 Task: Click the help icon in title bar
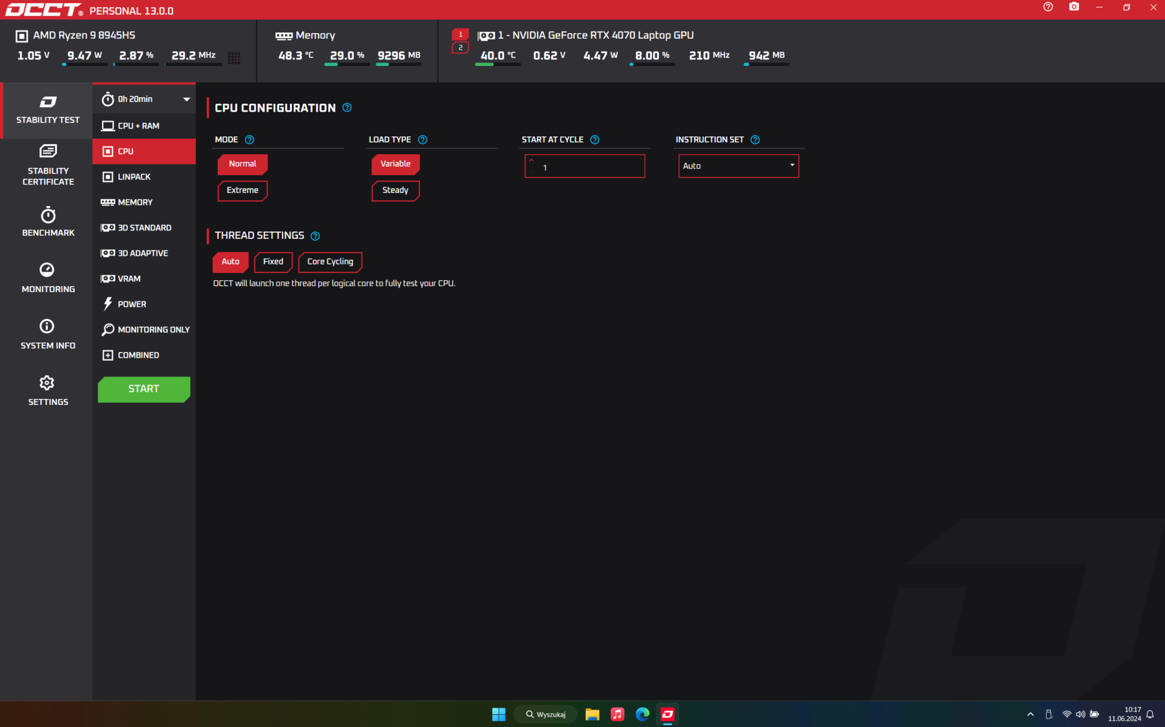click(1048, 7)
